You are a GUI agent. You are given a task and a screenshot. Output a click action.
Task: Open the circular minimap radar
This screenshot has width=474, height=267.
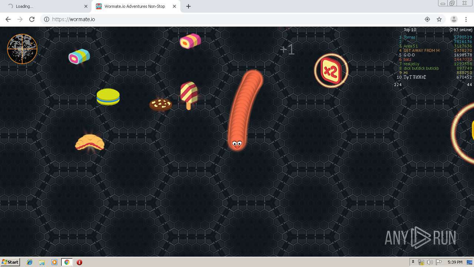[x=22, y=49]
